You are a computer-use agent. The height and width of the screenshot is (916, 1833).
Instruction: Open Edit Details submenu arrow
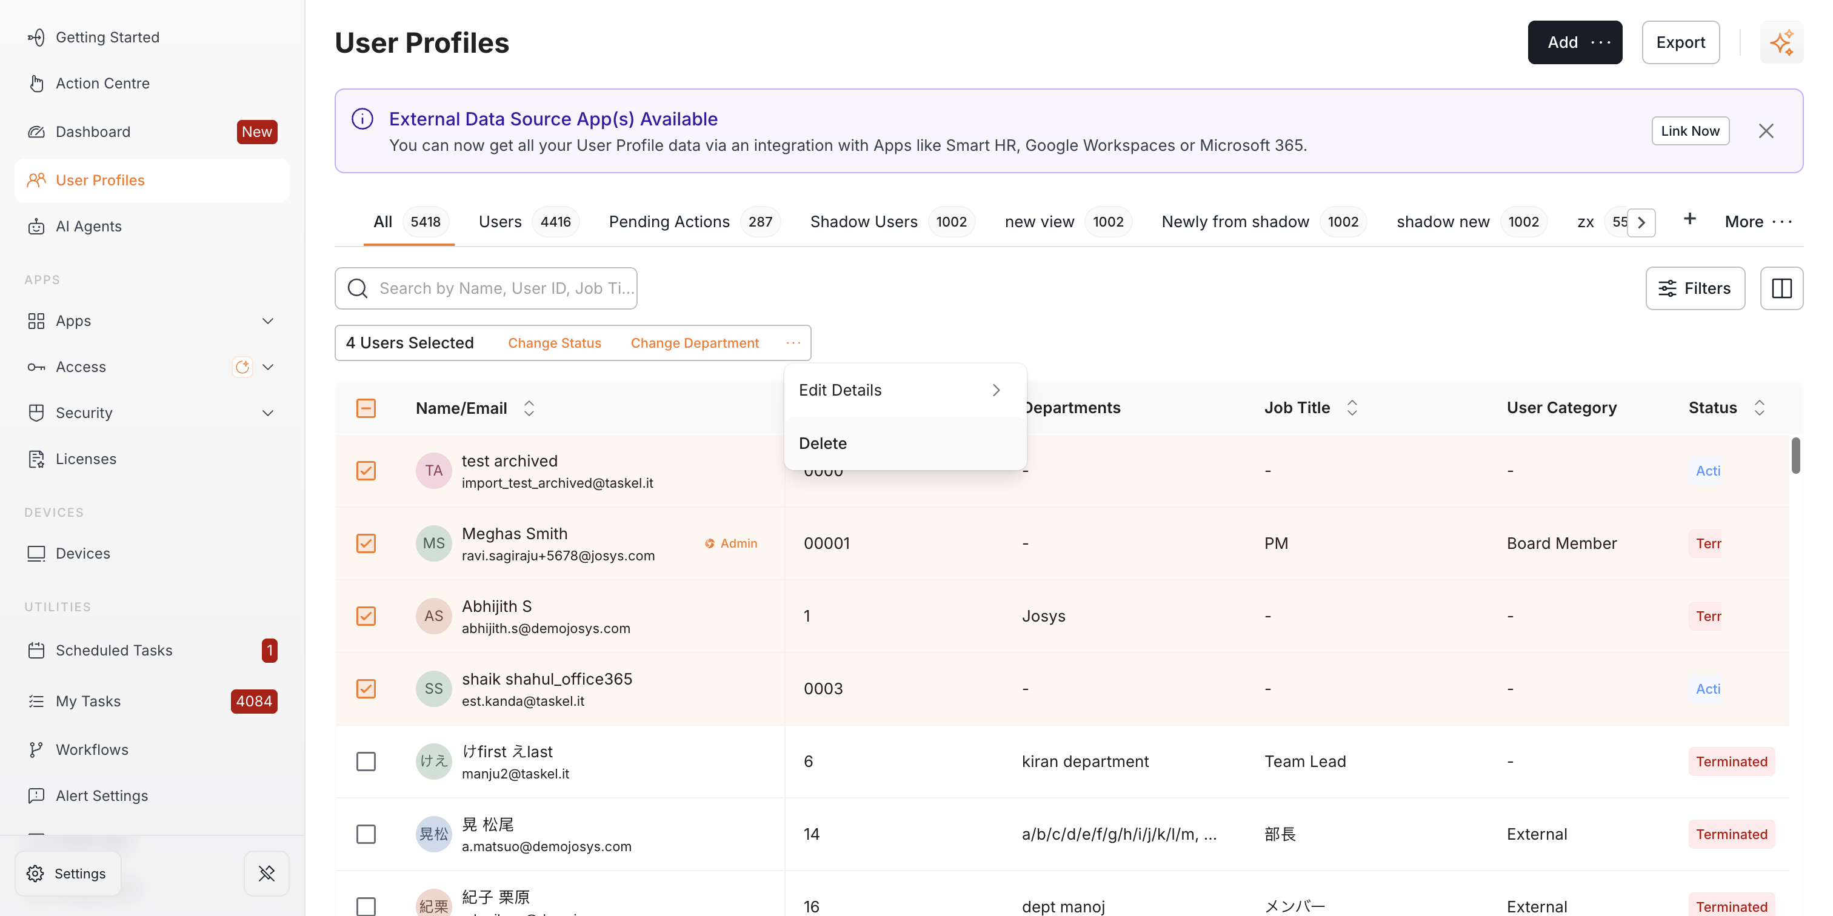pyautogui.click(x=996, y=390)
